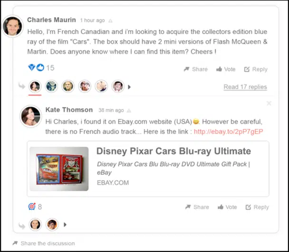289x252 pixels.
Task: Open Charles Maurin's profile picture
Action: click(x=12, y=26)
